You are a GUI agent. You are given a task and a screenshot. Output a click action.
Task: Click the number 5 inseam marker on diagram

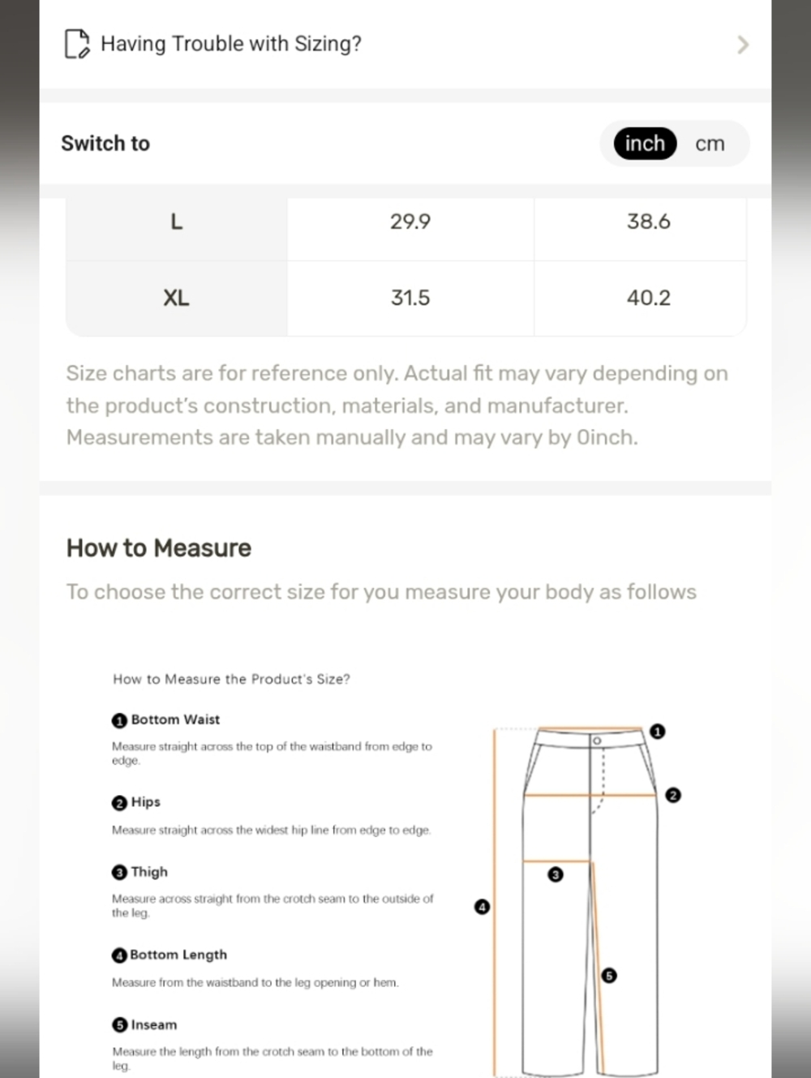[x=609, y=975]
